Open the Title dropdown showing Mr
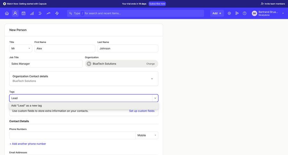288x155 pixels. (x=20, y=48)
